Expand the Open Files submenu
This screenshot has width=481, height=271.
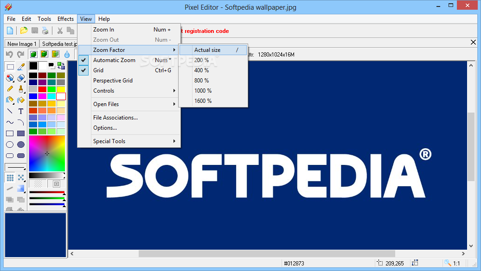click(129, 104)
